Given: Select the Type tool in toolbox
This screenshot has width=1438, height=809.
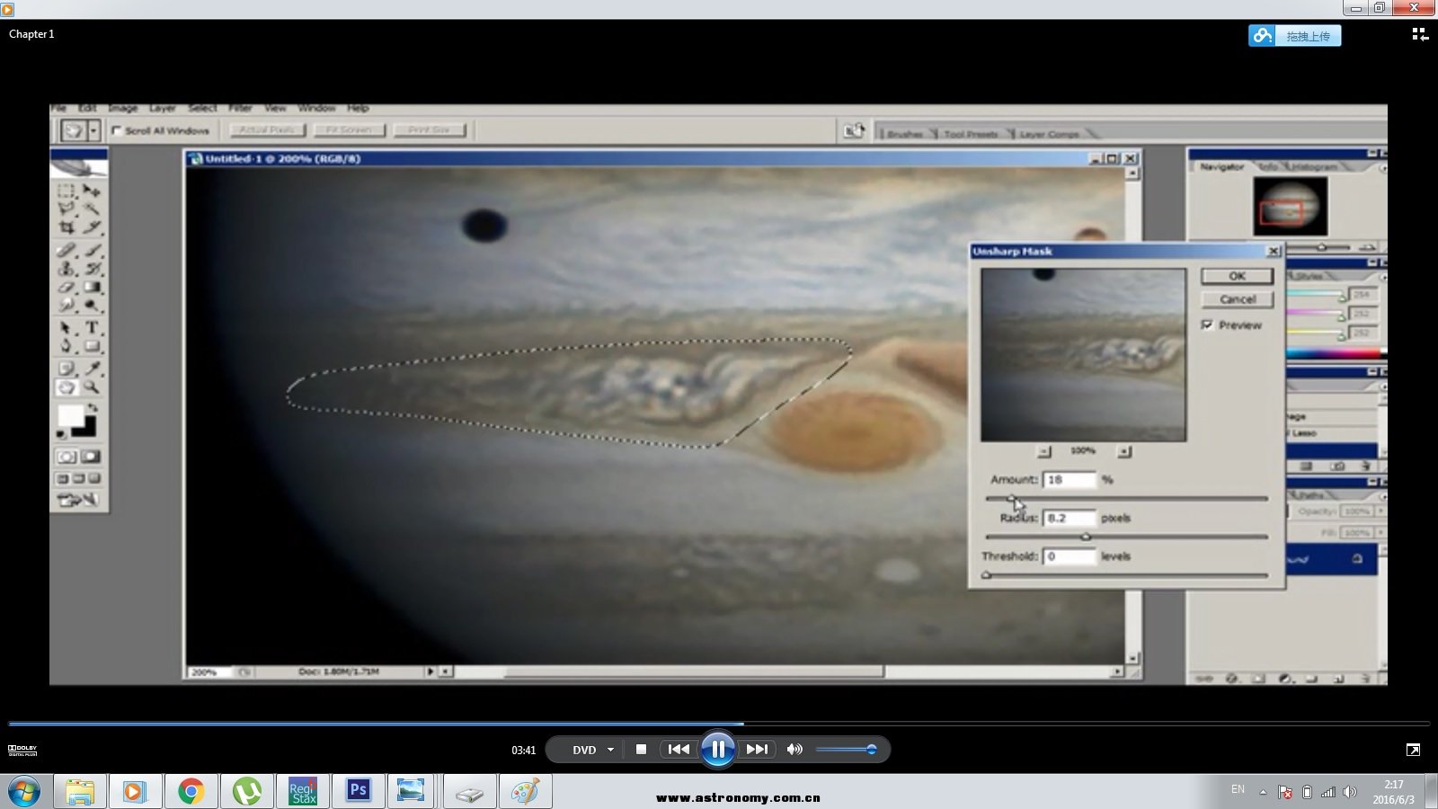Looking at the screenshot, I should [92, 328].
